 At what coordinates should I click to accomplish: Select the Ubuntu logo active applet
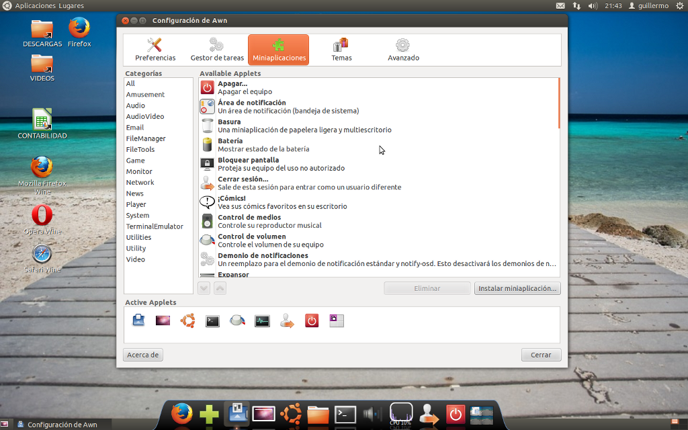pos(188,320)
